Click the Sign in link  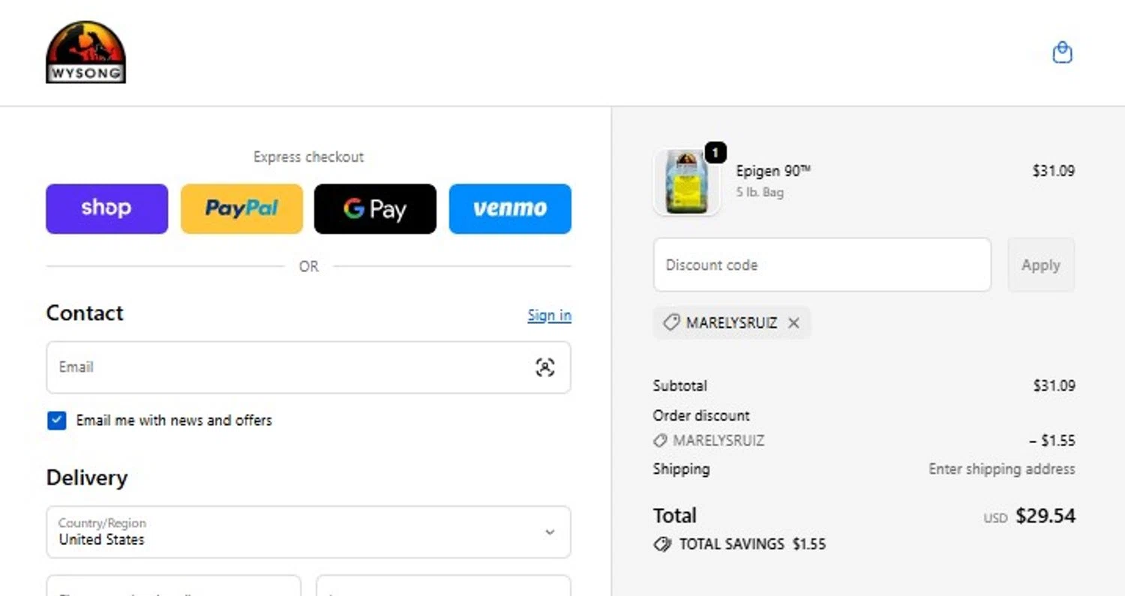(549, 316)
